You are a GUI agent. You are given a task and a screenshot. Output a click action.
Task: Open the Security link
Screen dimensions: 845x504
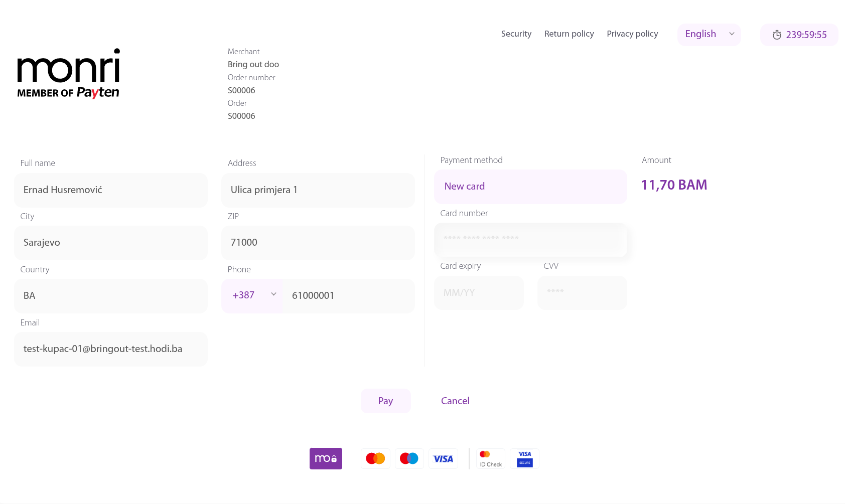[x=516, y=34]
